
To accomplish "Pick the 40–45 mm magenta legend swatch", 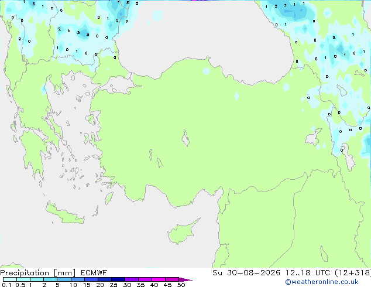I will click(x=159, y=279).
